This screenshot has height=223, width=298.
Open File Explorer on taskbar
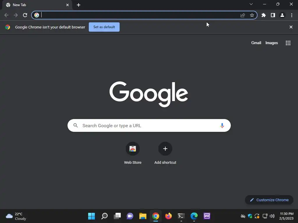pos(143,216)
